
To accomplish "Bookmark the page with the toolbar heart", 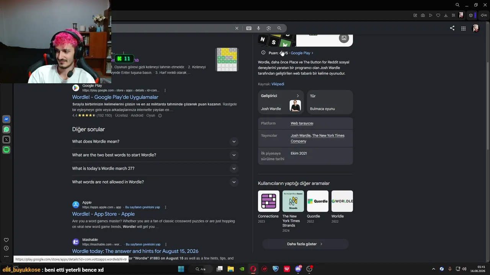I will click(x=438, y=15).
